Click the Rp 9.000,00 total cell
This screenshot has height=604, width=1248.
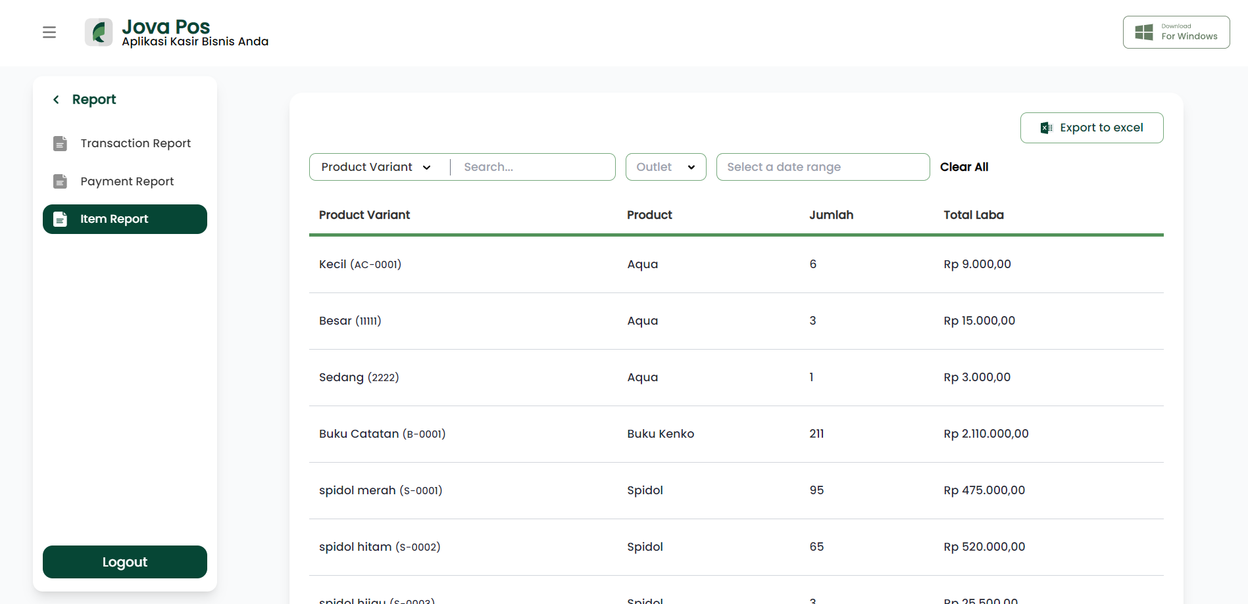978,264
